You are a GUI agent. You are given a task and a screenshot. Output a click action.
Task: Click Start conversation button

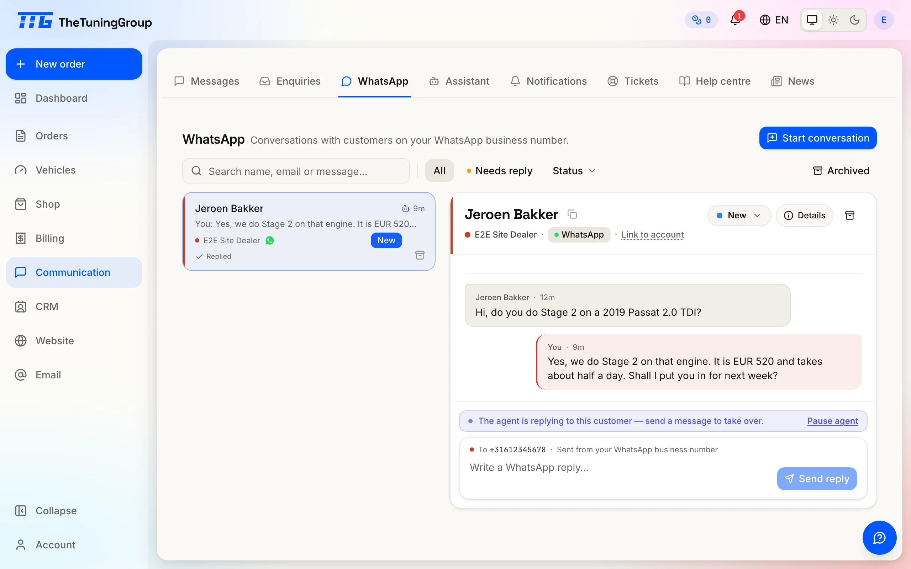(818, 138)
